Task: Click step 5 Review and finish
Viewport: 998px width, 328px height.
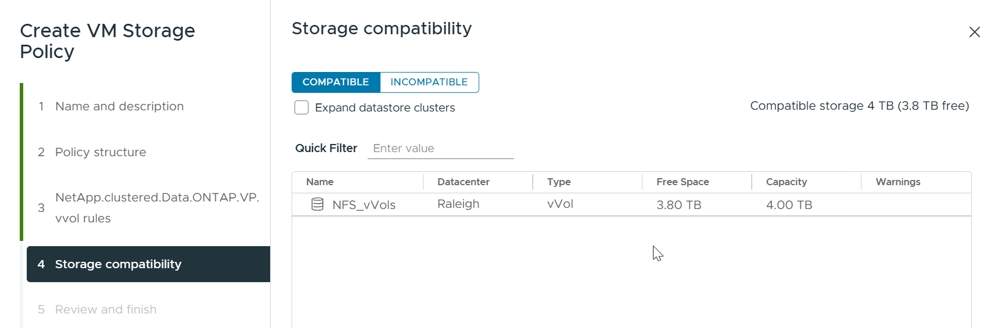Action: coord(106,309)
